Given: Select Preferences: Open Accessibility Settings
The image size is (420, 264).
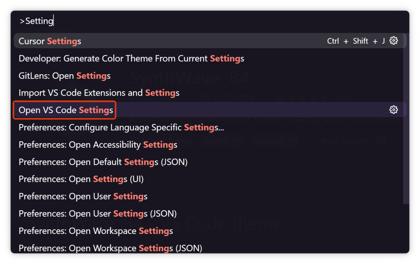Looking at the screenshot, I should (210, 145).
